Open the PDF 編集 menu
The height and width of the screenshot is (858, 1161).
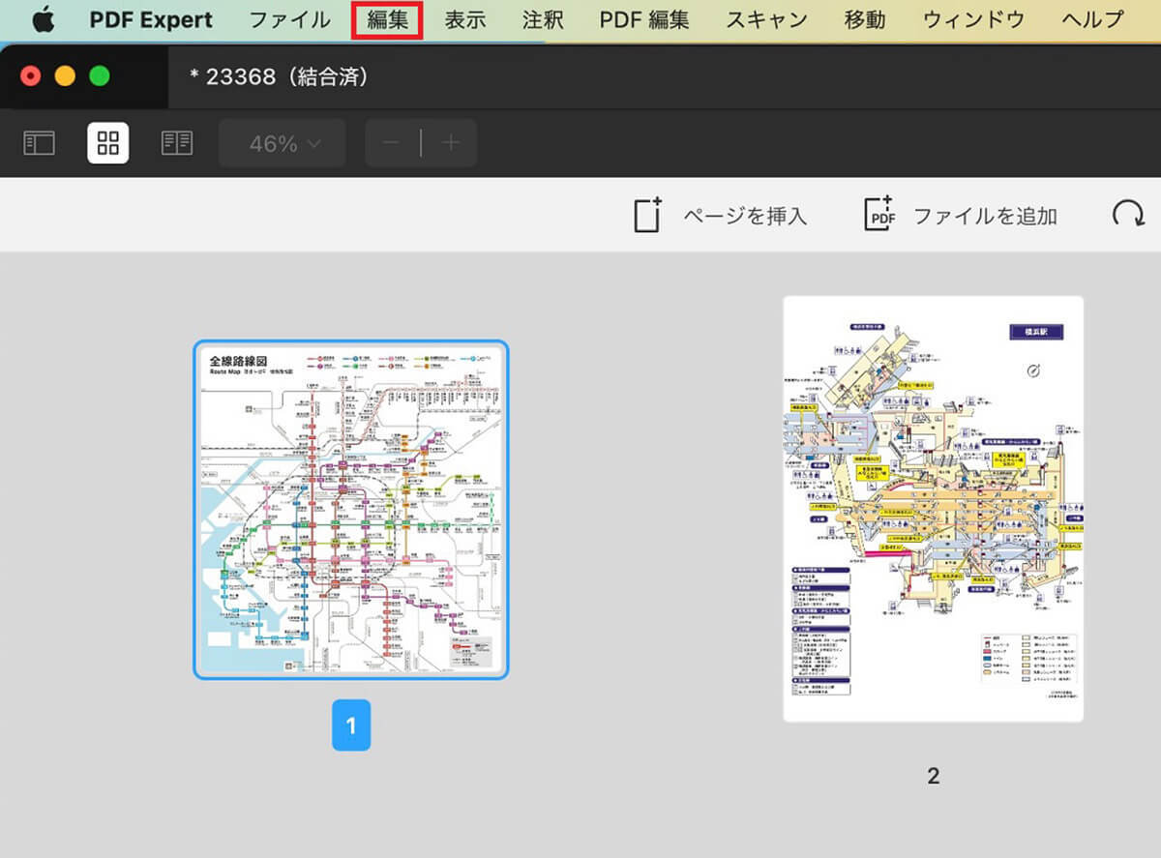[x=644, y=19]
